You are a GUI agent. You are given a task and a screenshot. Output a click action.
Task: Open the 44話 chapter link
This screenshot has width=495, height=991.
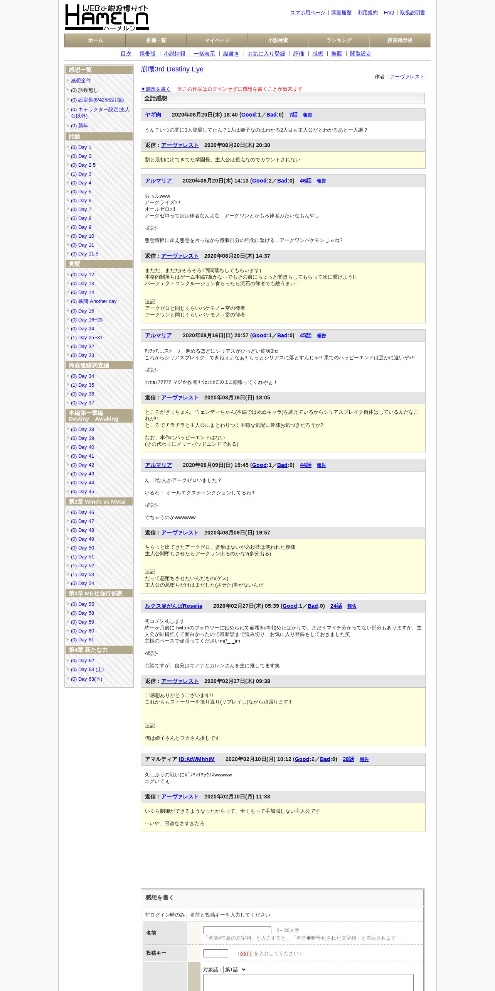click(306, 465)
